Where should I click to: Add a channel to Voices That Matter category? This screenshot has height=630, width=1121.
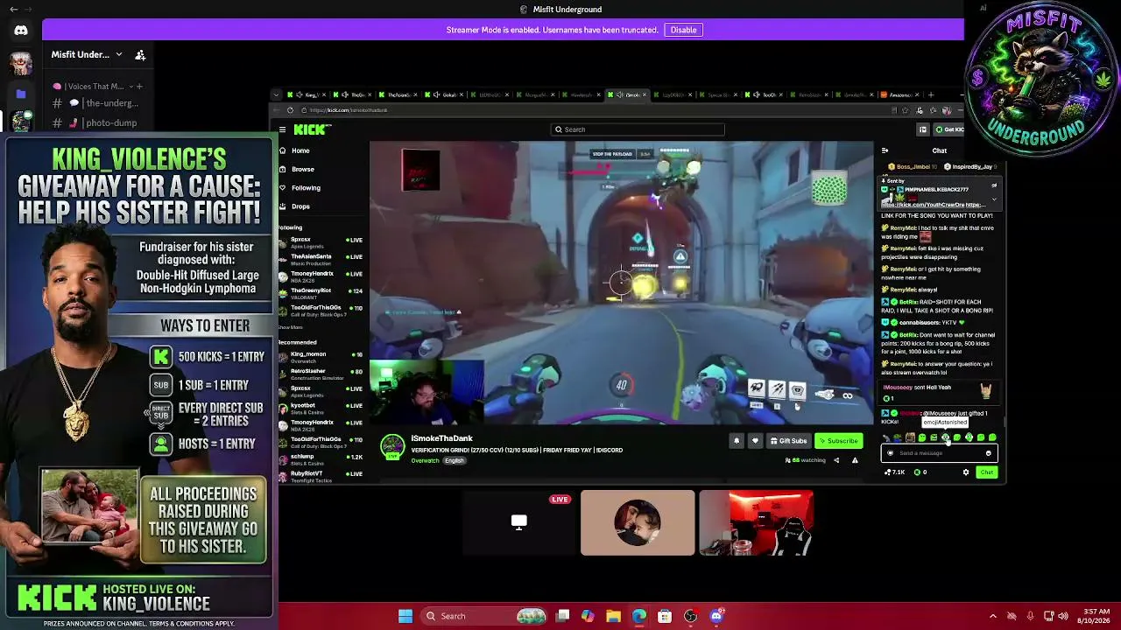click(139, 87)
